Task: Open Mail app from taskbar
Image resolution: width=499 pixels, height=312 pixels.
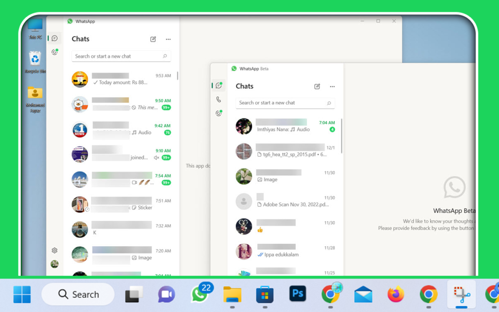Action: (363, 294)
